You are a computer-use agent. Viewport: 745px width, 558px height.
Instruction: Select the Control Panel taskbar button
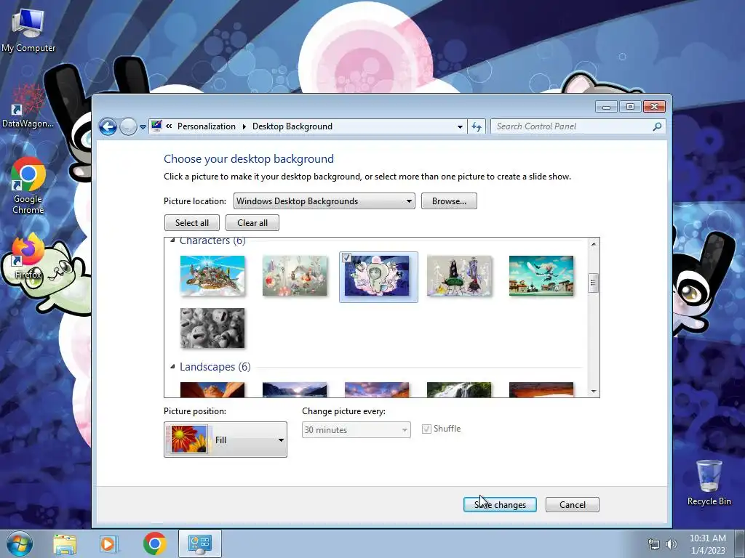(200, 543)
